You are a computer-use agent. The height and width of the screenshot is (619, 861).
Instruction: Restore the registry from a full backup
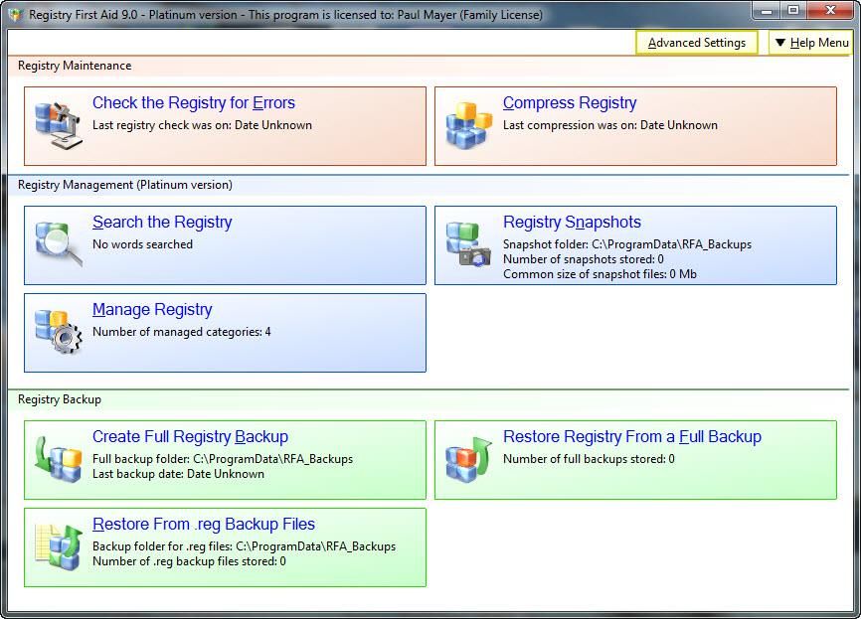coord(632,436)
